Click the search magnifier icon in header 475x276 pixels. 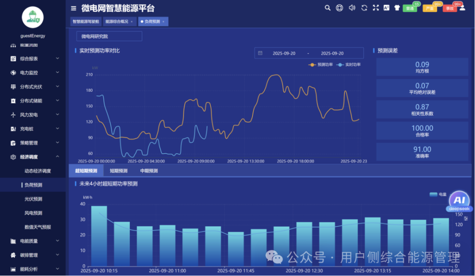[327, 8]
